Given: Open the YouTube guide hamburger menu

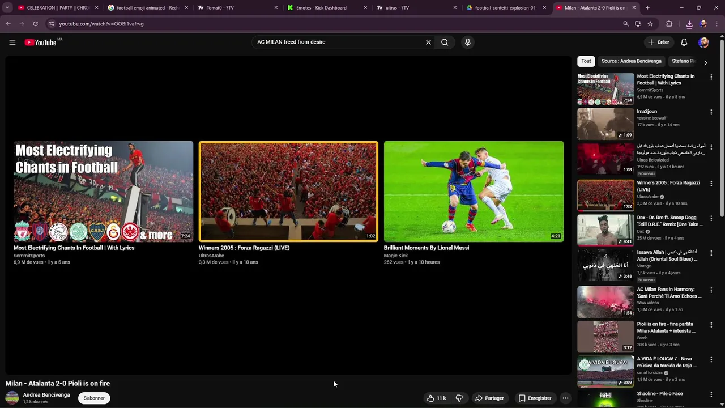Looking at the screenshot, I should pyautogui.click(x=12, y=42).
